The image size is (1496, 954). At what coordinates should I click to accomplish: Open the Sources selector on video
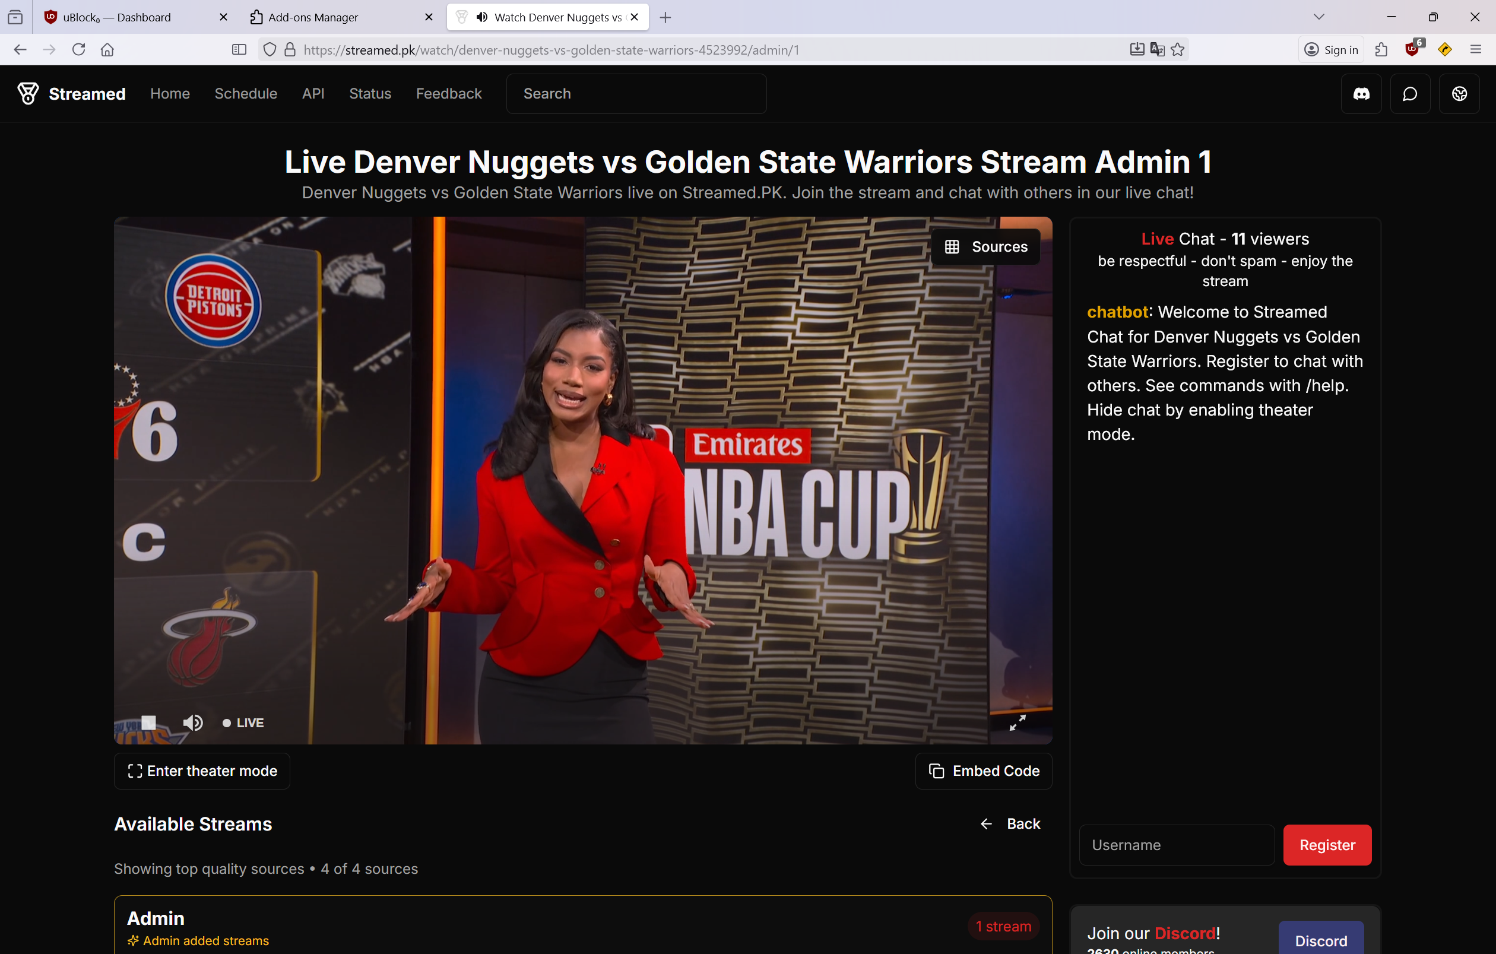tap(985, 246)
